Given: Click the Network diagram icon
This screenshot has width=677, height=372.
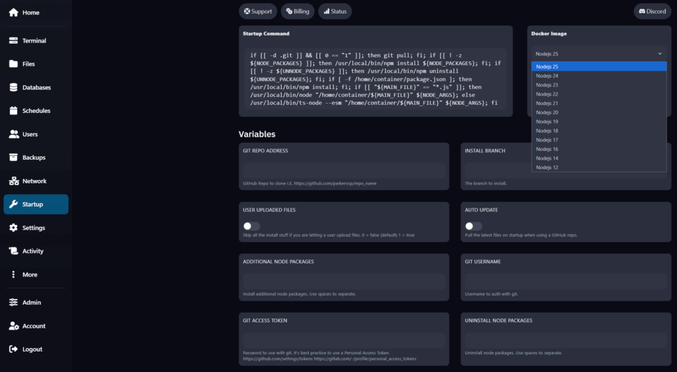Looking at the screenshot, I should click(14, 181).
